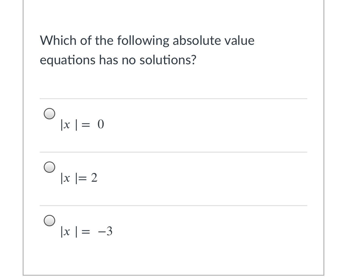Click the variable x in the first option

click(x=67, y=125)
